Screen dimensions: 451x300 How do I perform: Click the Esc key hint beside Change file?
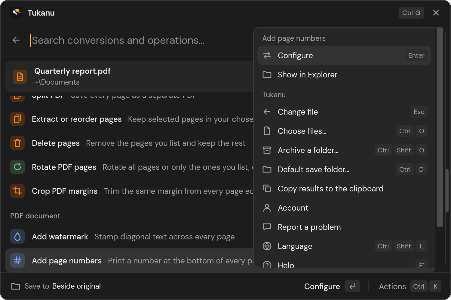419,112
